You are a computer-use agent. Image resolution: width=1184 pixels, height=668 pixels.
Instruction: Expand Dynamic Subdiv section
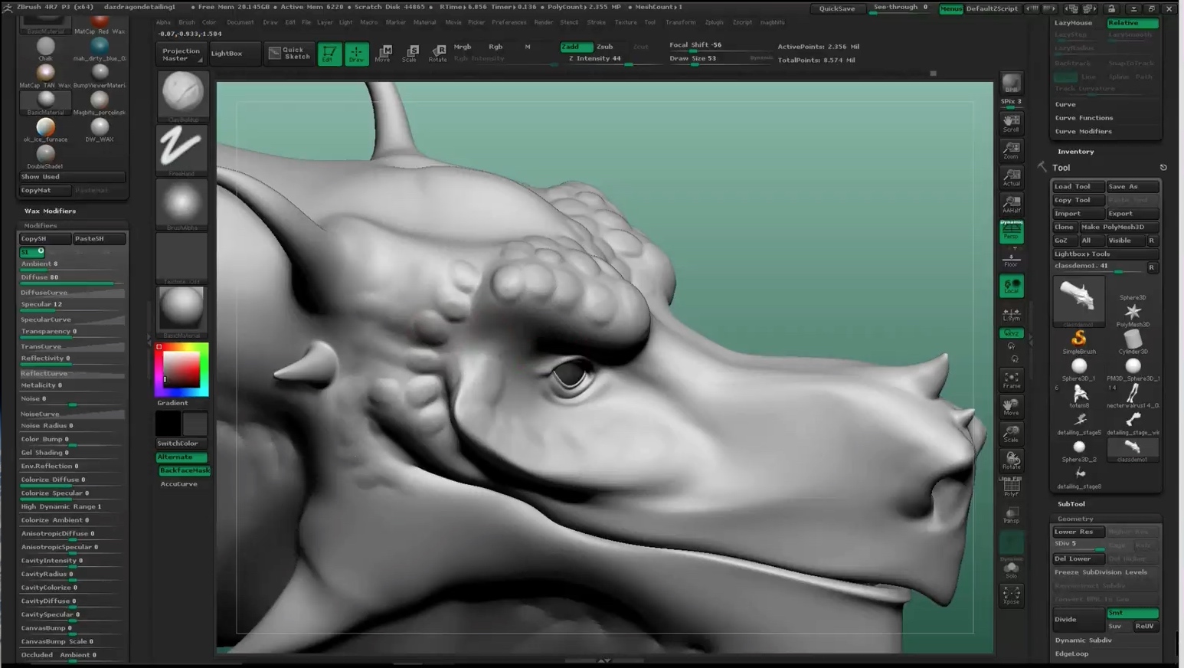point(1083,640)
